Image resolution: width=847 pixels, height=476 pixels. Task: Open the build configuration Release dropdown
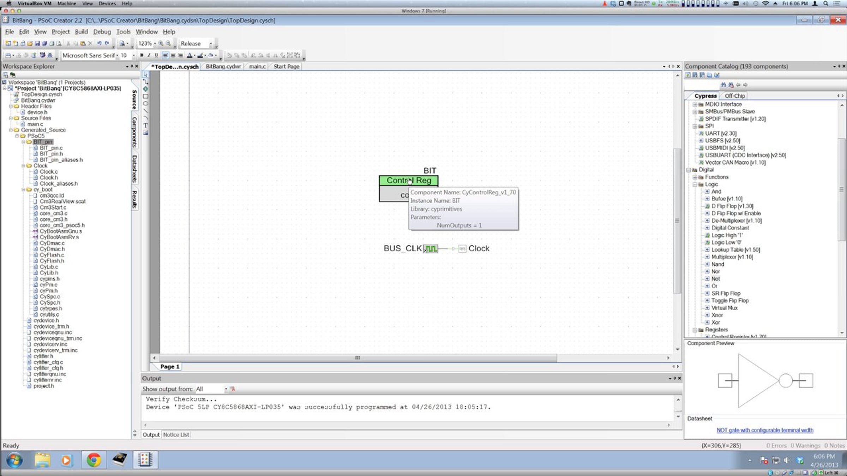(211, 44)
